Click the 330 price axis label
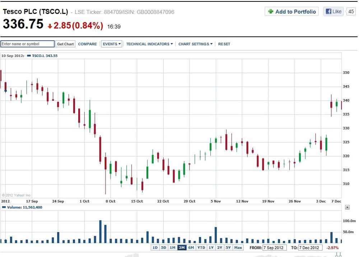Screen dimensions: 359x257 (346, 128)
